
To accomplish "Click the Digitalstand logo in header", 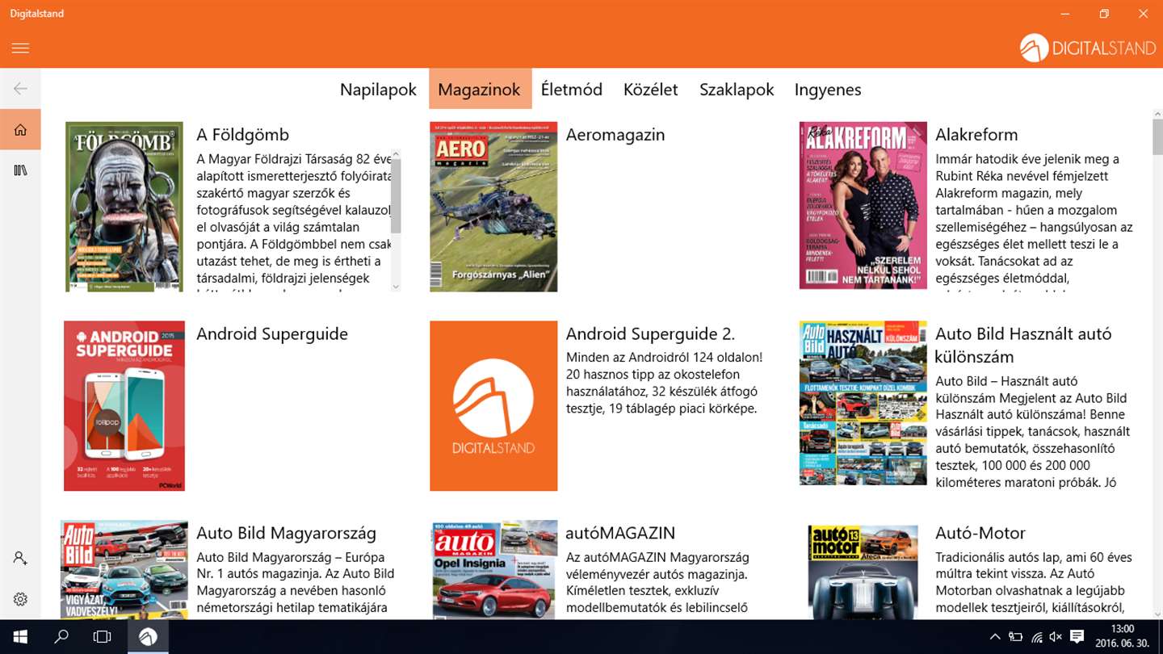I will click(x=1088, y=48).
